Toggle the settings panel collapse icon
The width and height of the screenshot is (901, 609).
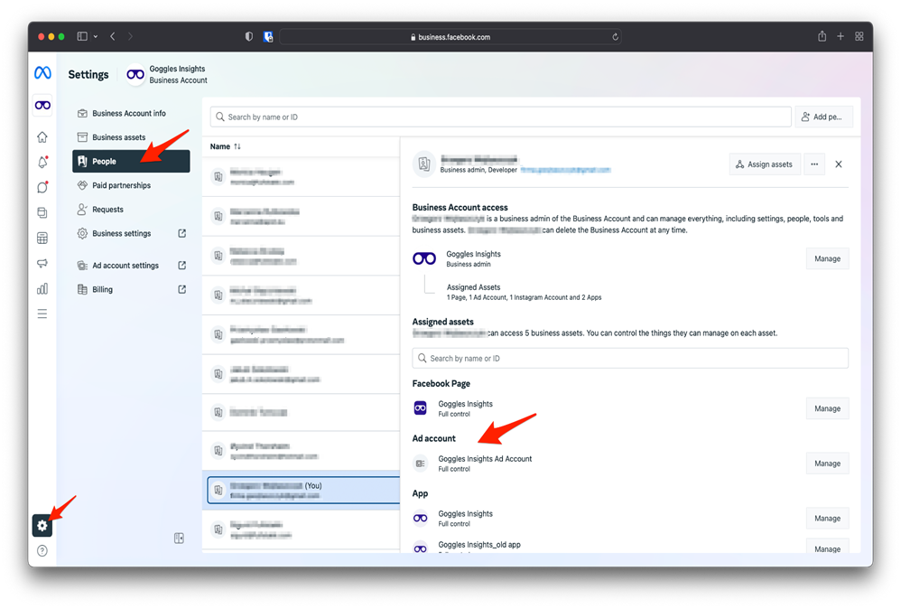tap(179, 539)
